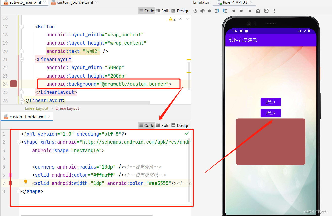
Task: Switch top editor to Design view
Action: point(180,11)
